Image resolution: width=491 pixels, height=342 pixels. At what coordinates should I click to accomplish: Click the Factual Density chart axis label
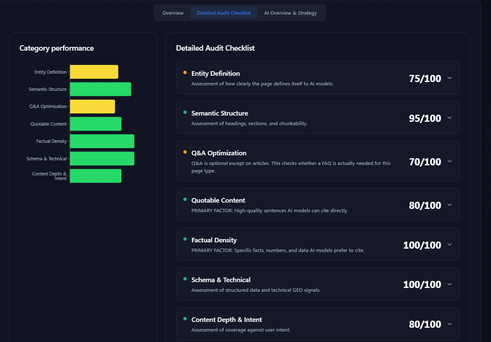click(51, 141)
